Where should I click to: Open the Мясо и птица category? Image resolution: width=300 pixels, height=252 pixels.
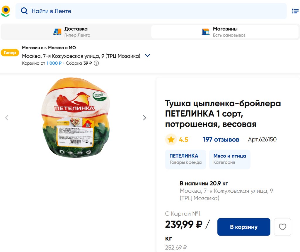(x=229, y=159)
